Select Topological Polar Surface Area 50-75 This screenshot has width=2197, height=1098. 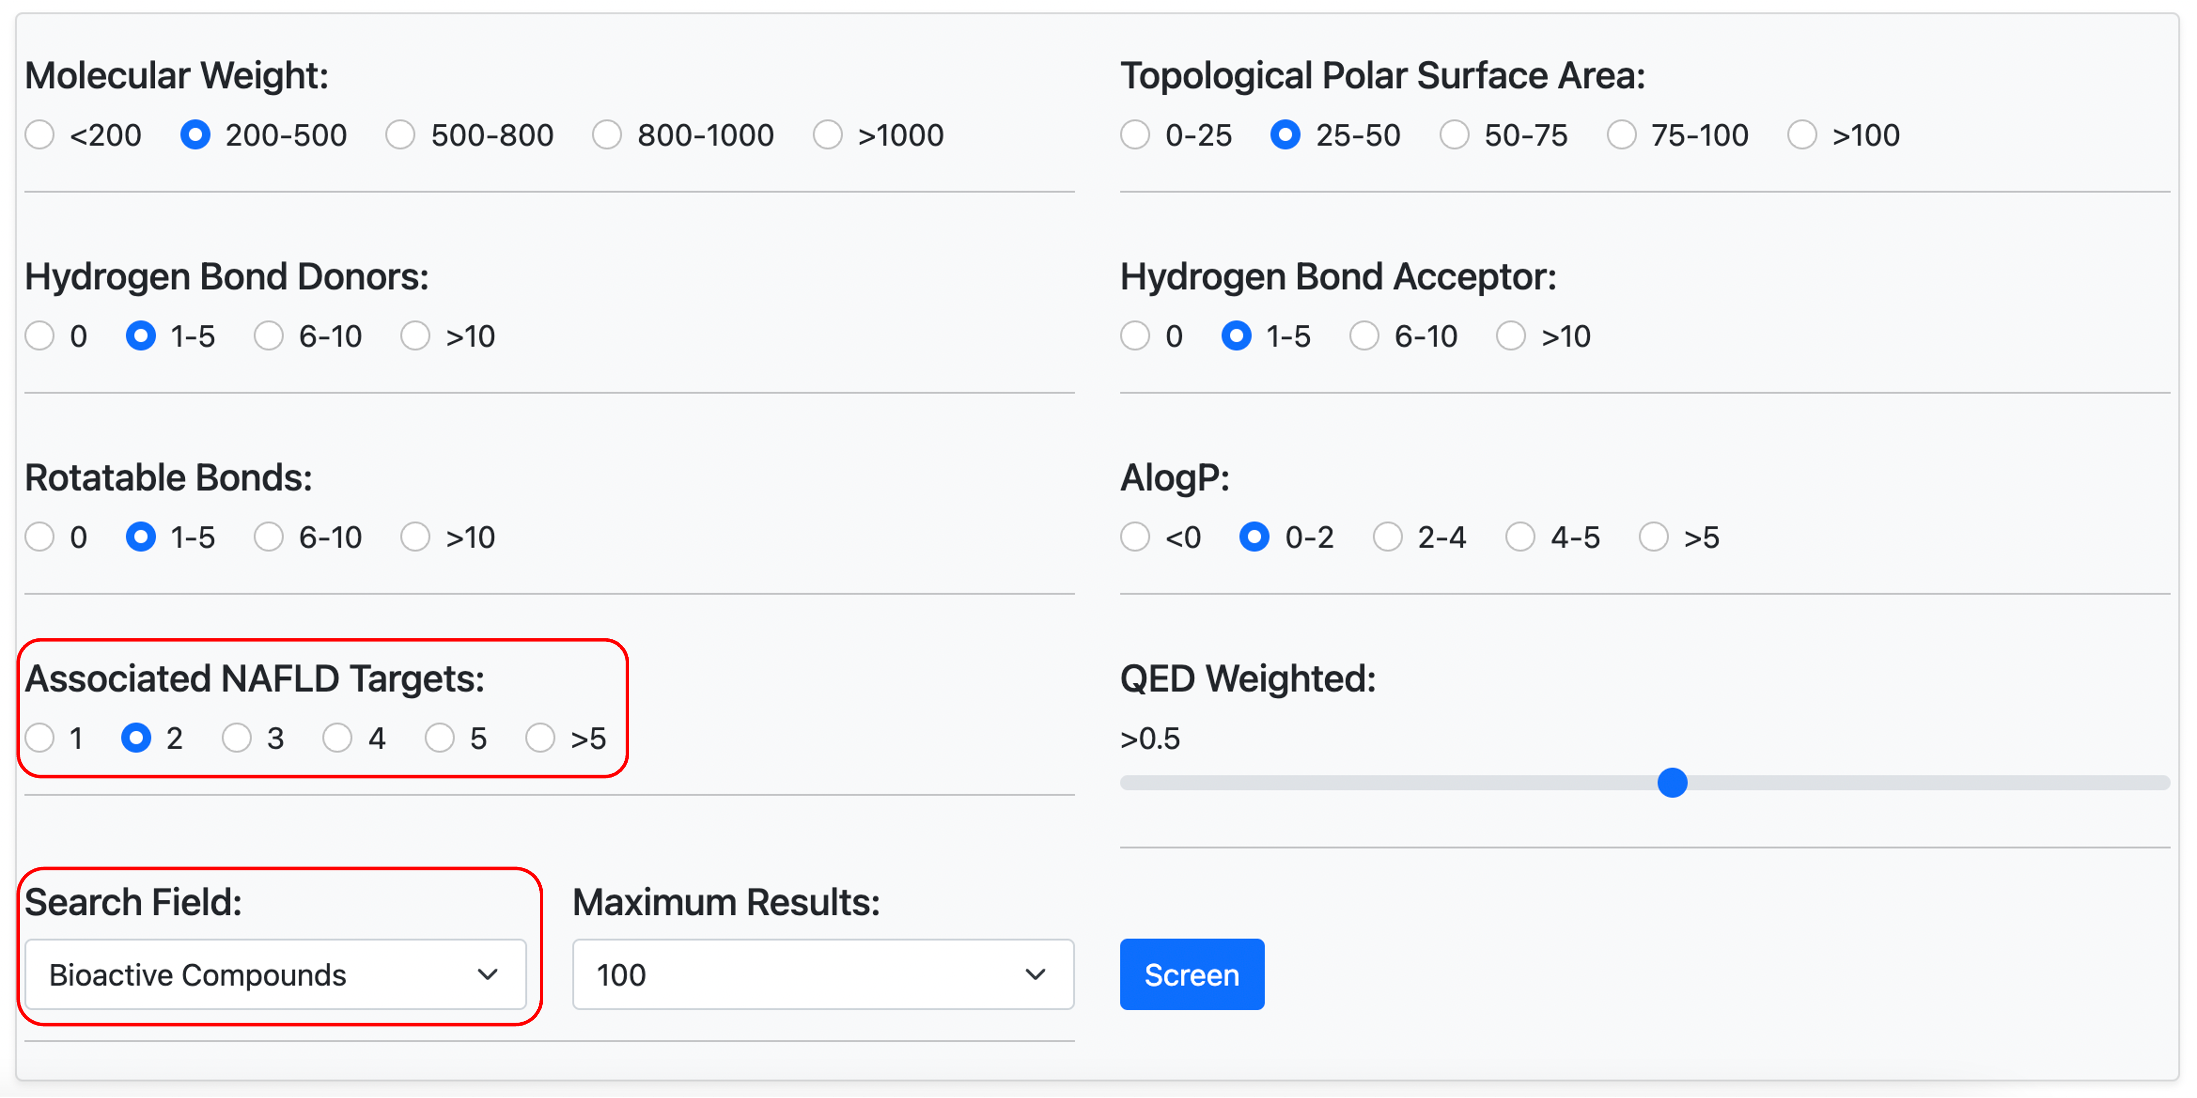(x=1454, y=135)
